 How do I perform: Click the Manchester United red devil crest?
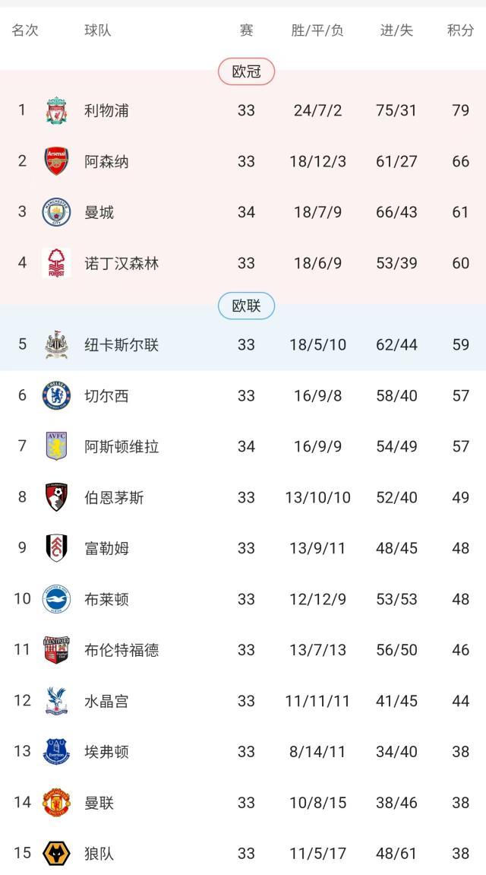pyautogui.click(x=55, y=802)
